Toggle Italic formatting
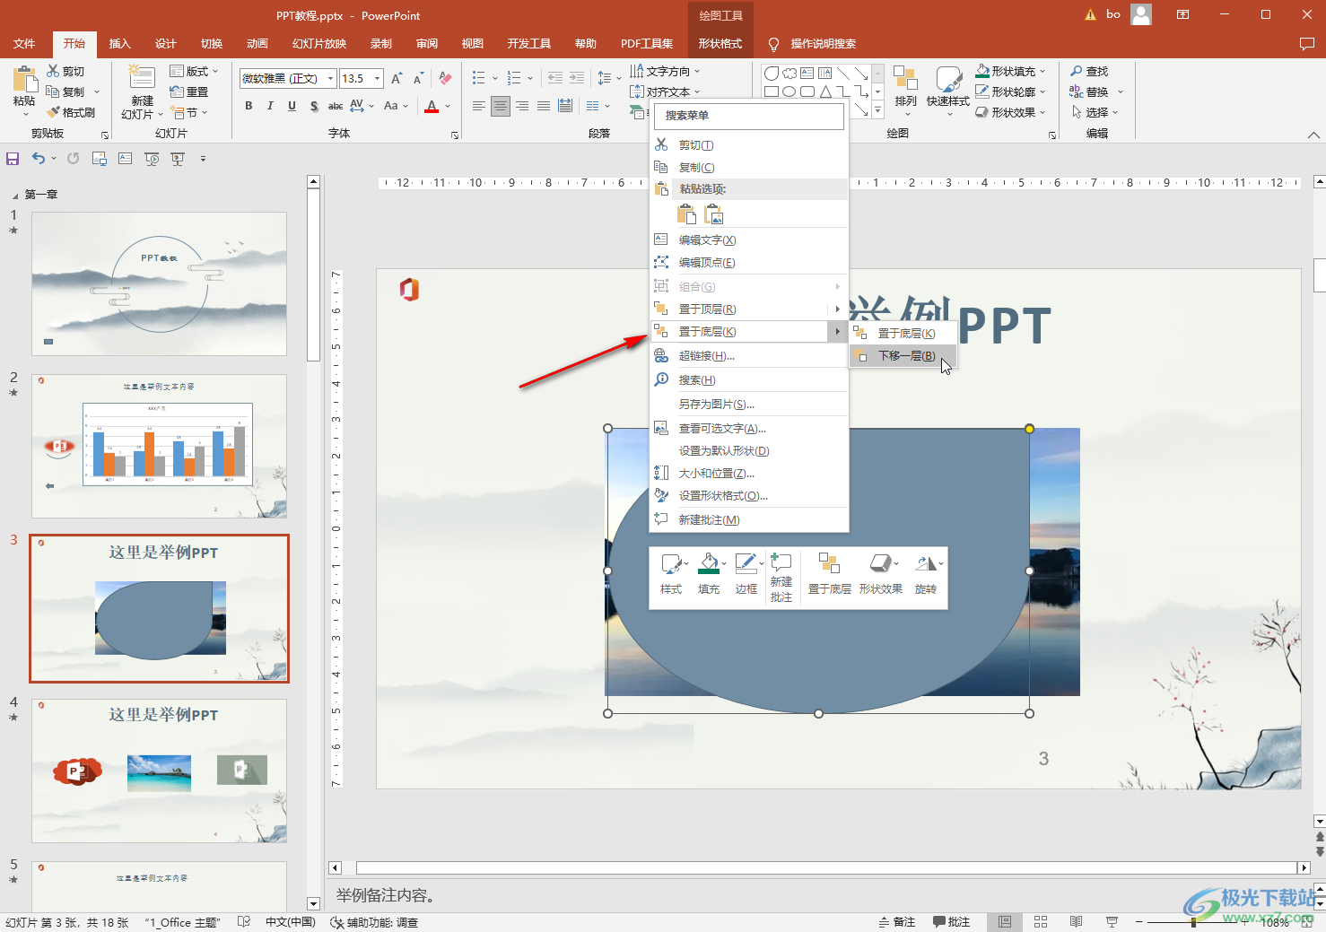 270,106
